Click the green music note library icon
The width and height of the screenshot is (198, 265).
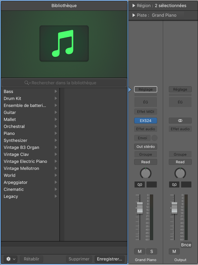(x=64, y=43)
